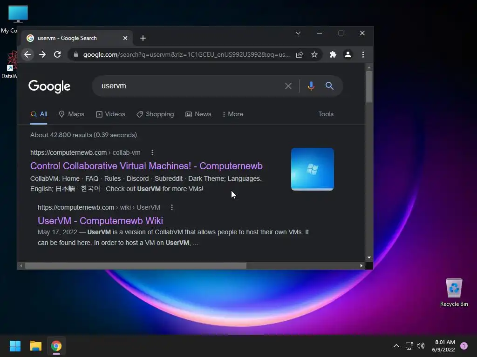Open the clock showing 8:01 AM
The height and width of the screenshot is (357, 477).
443,346
